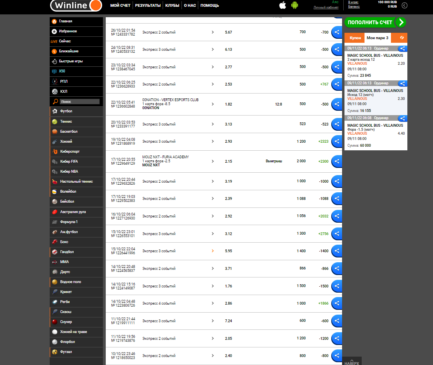
Task: Open the РЕЗУЛЬТАТЫ menu item
Action: [x=148, y=6]
